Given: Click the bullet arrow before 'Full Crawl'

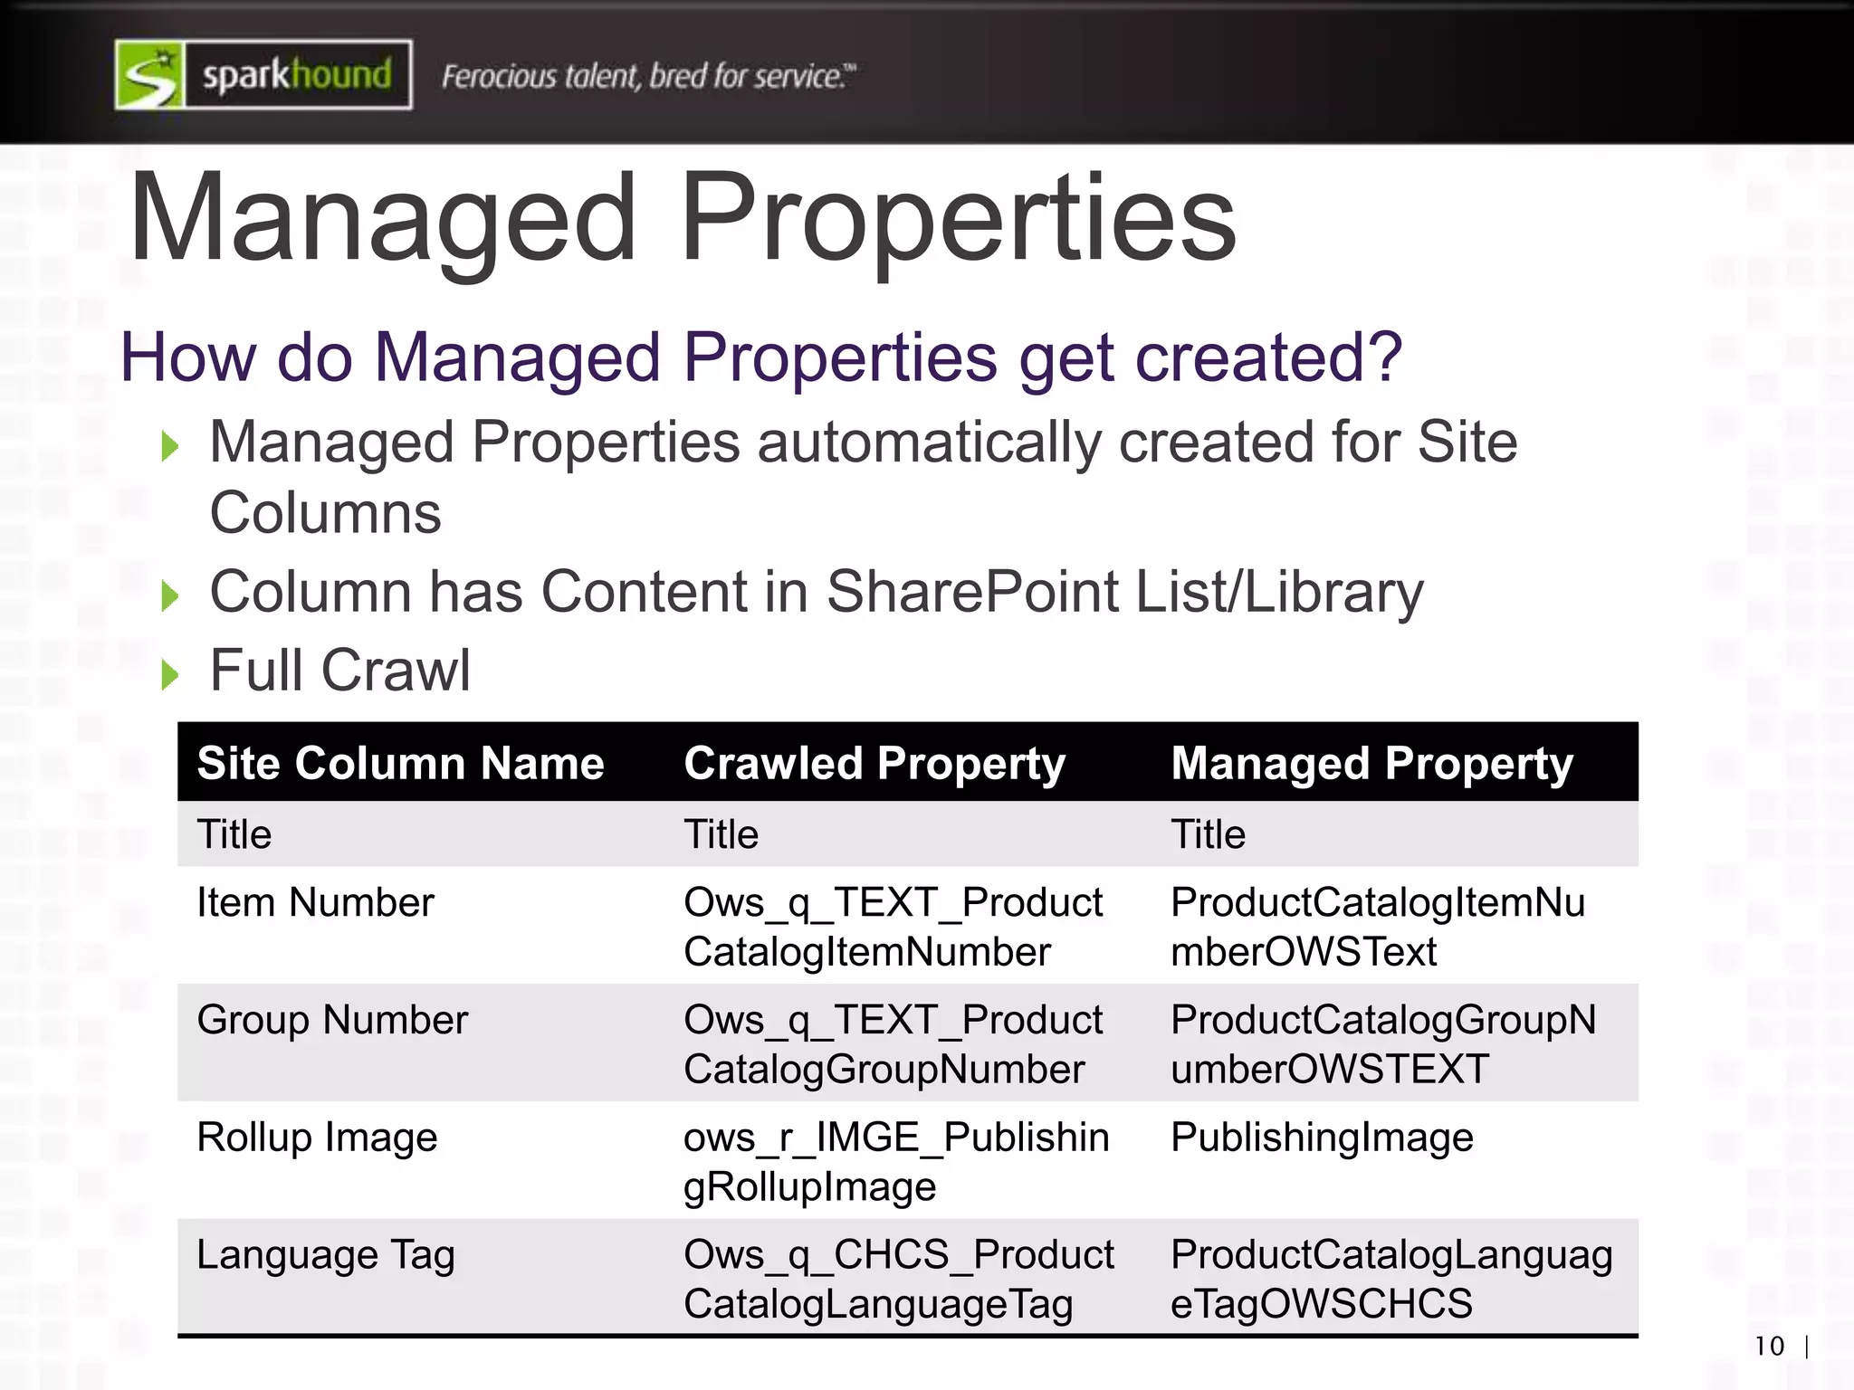Looking at the screenshot, I should [169, 674].
